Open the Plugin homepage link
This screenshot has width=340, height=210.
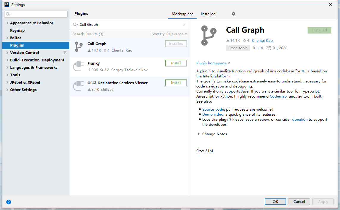tap(211, 63)
